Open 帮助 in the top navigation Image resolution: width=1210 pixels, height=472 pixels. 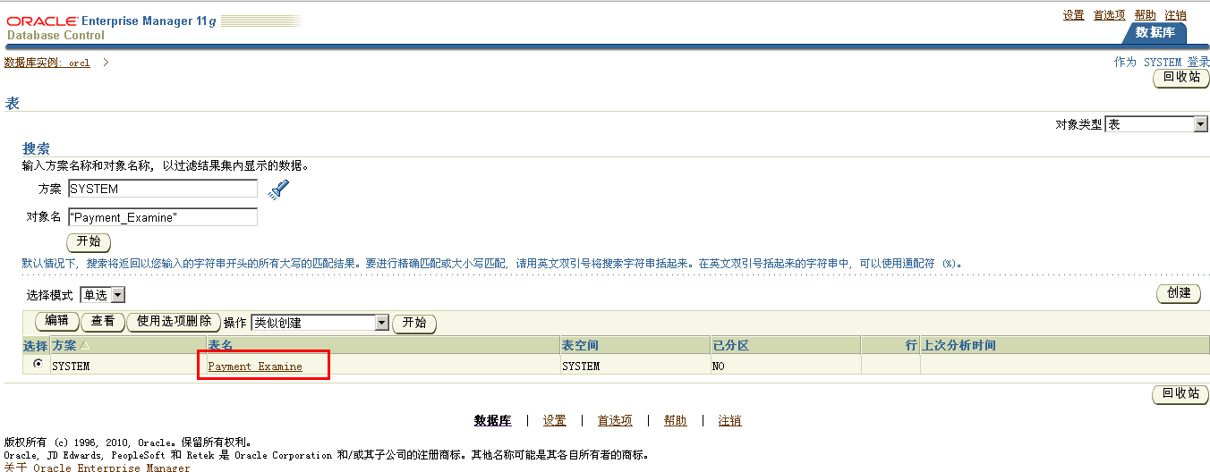point(1145,15)
